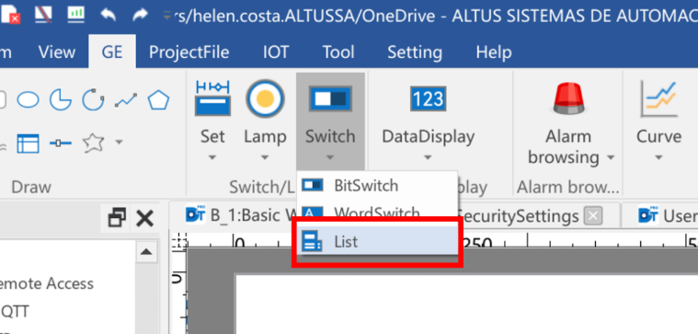Click the undo arrow in title bar
698x334 pixels.
tap(109, 16)
